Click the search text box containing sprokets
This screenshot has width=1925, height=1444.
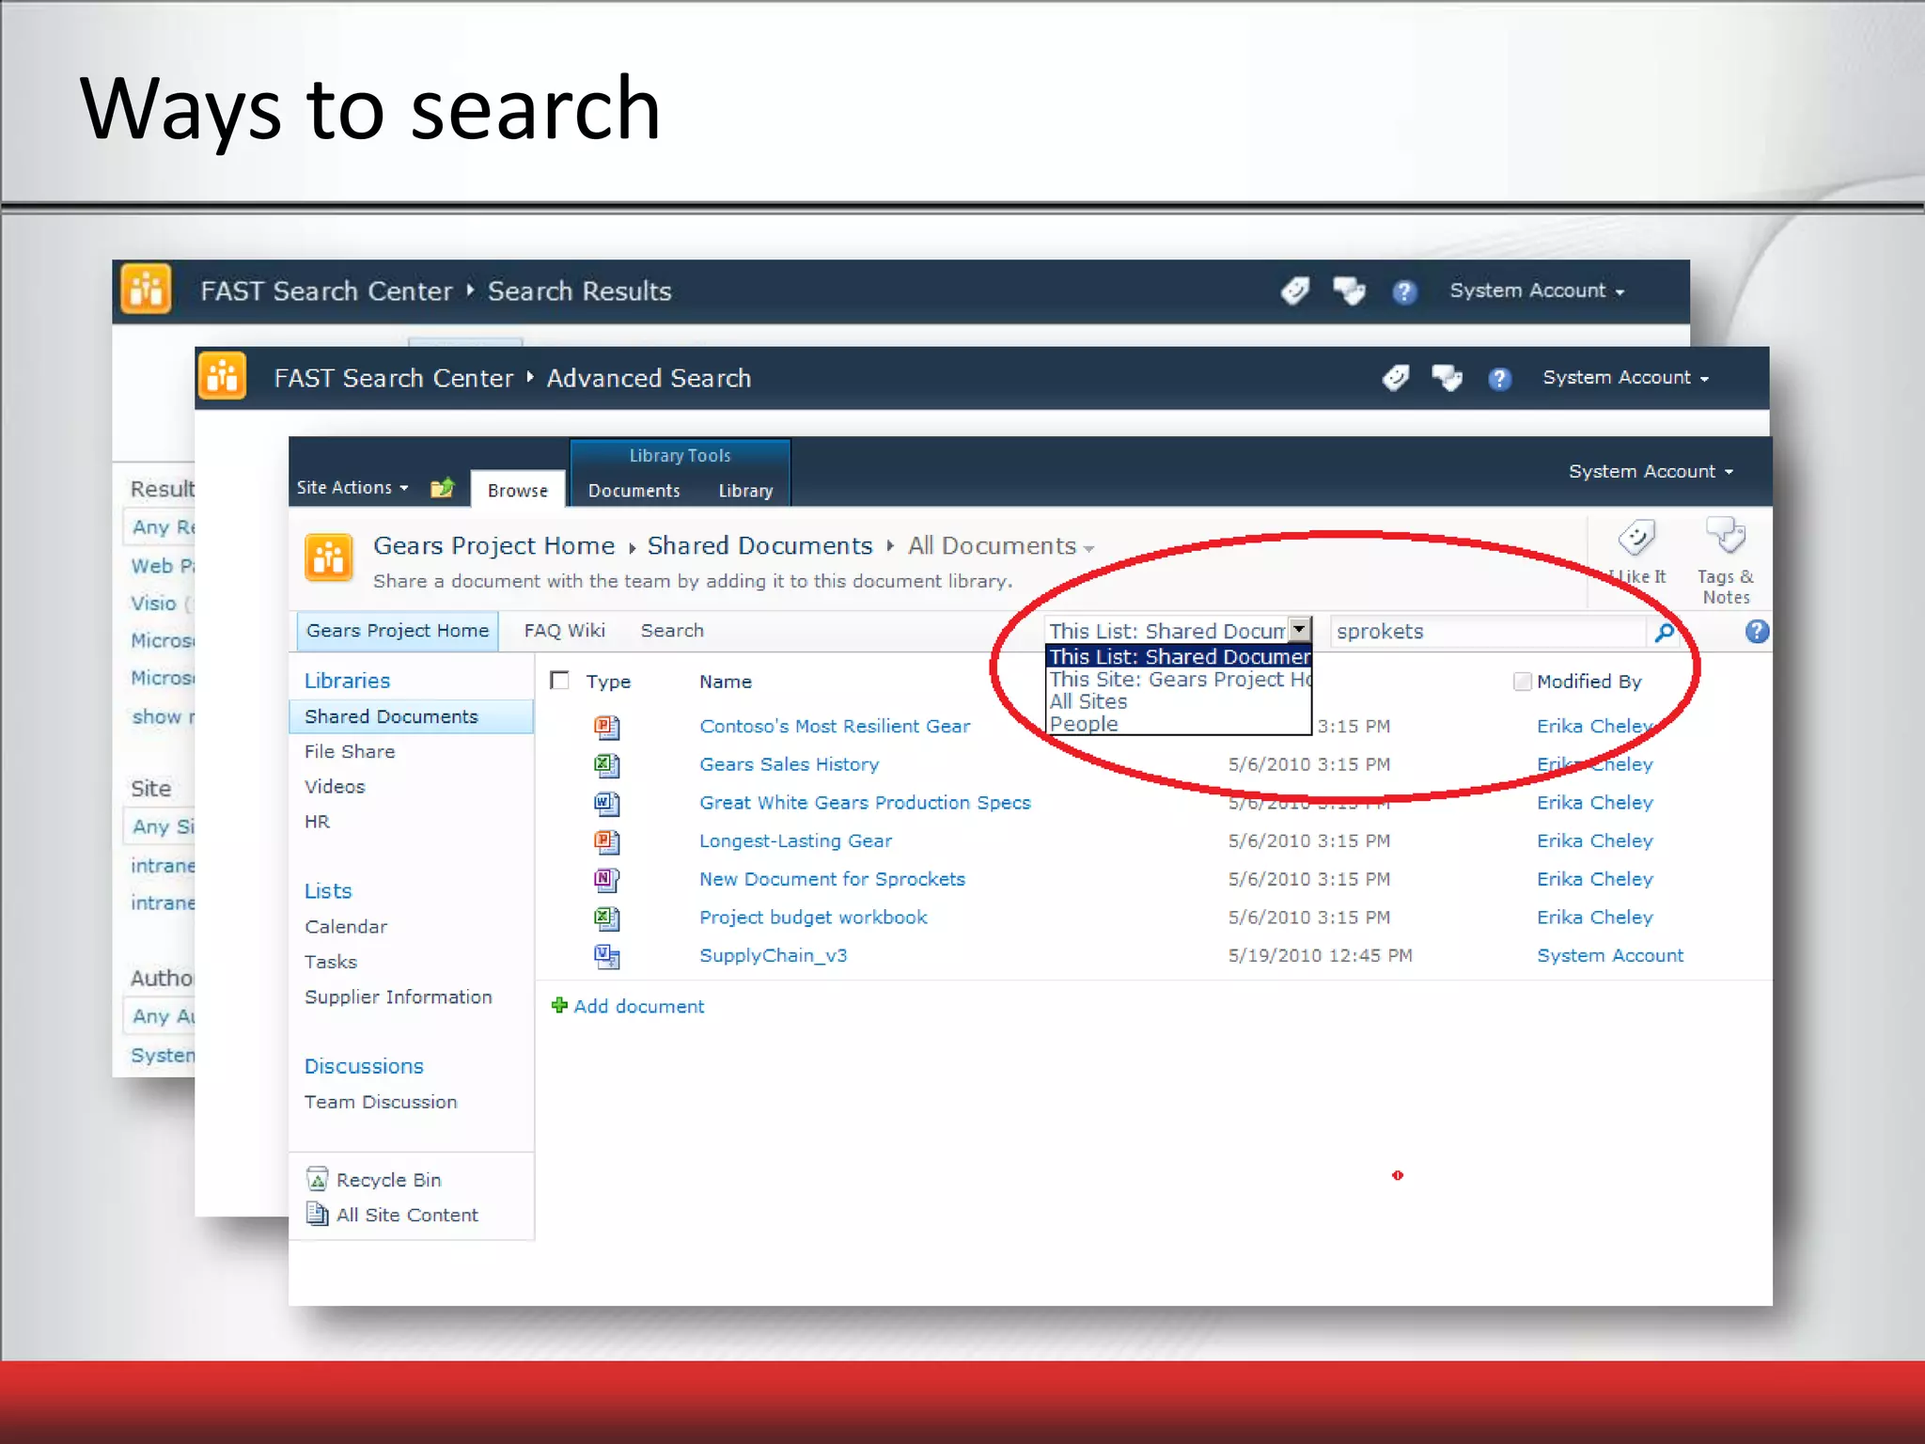click(x=1489, y=631)
